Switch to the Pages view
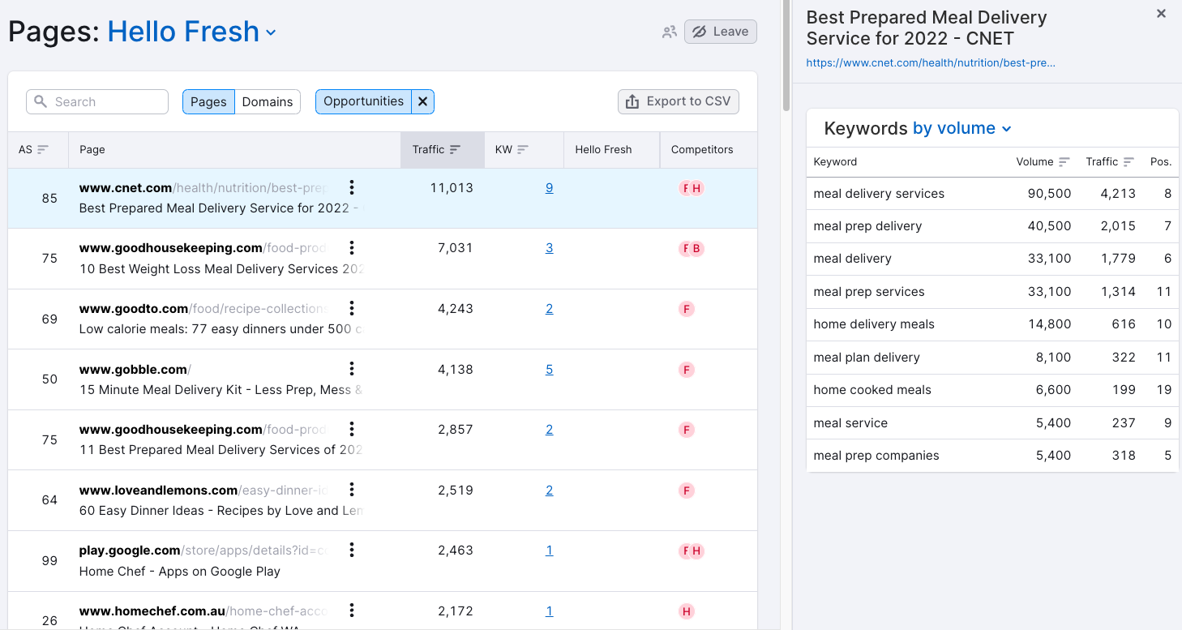Viewport: 1182px width, 630px height. (208, 101)
